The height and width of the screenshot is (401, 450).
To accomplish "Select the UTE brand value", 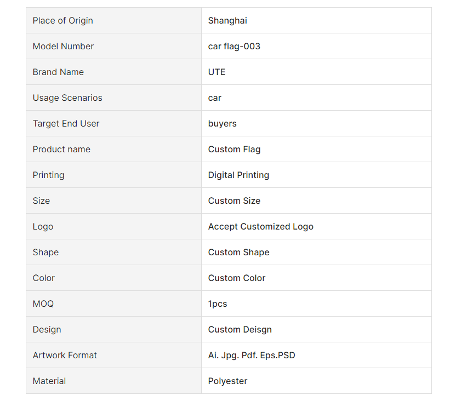I will coord(217,72).
